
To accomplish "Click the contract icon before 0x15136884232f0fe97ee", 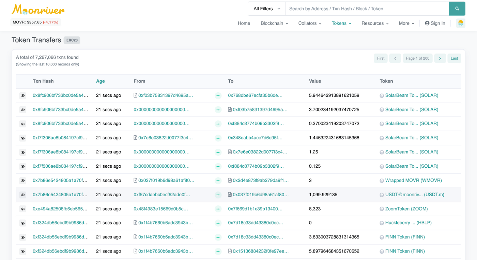I will [x=230, y=251].
